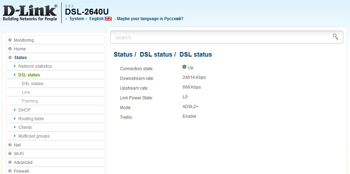Click the UK flag language icon

tap(108, 19)
